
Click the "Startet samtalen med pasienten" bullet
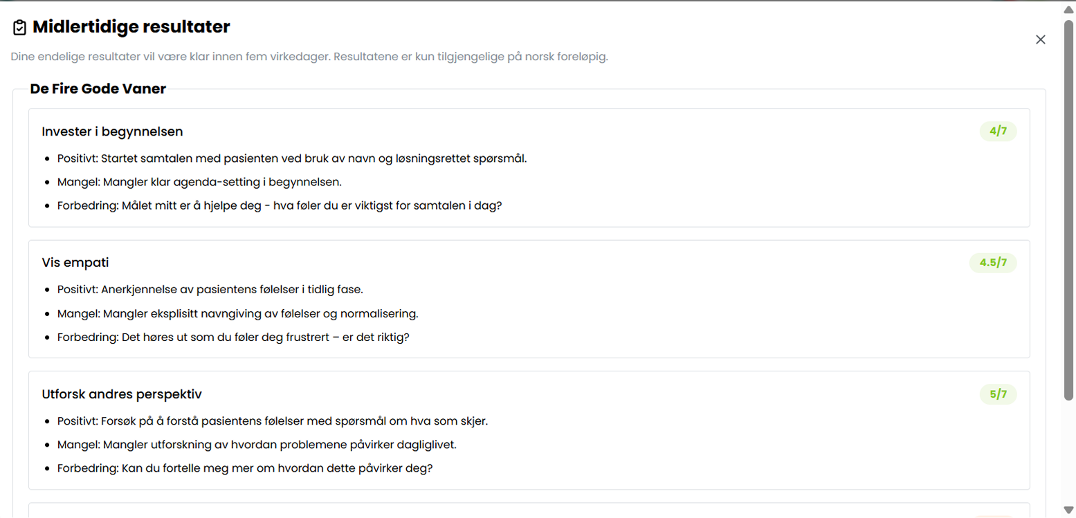pyautogui.click(x=292, y=158)
